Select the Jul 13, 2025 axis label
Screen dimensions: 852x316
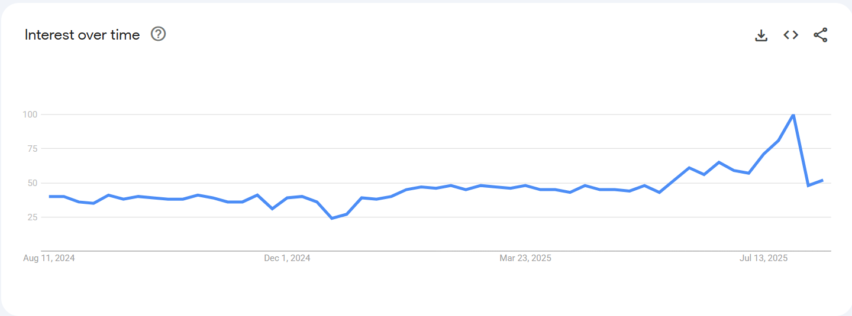(764, 258)
